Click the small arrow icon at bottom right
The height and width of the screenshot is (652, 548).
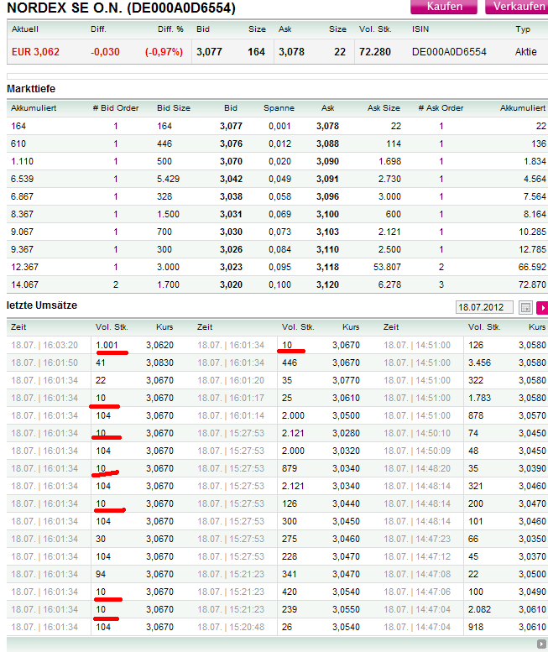(x=541, y=644)
